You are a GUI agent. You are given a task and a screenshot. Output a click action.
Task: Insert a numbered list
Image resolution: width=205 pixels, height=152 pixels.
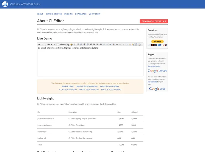pyautogui.click(x=81, y=45)
